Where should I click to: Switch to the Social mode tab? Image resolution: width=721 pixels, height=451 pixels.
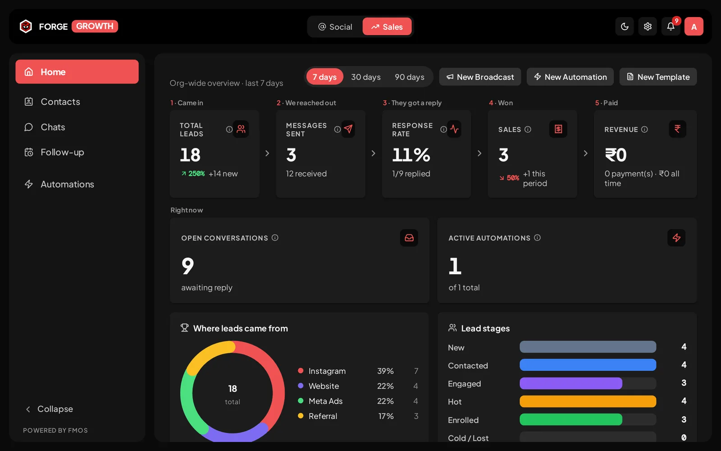pyautogui.click(x=335, y=27)
